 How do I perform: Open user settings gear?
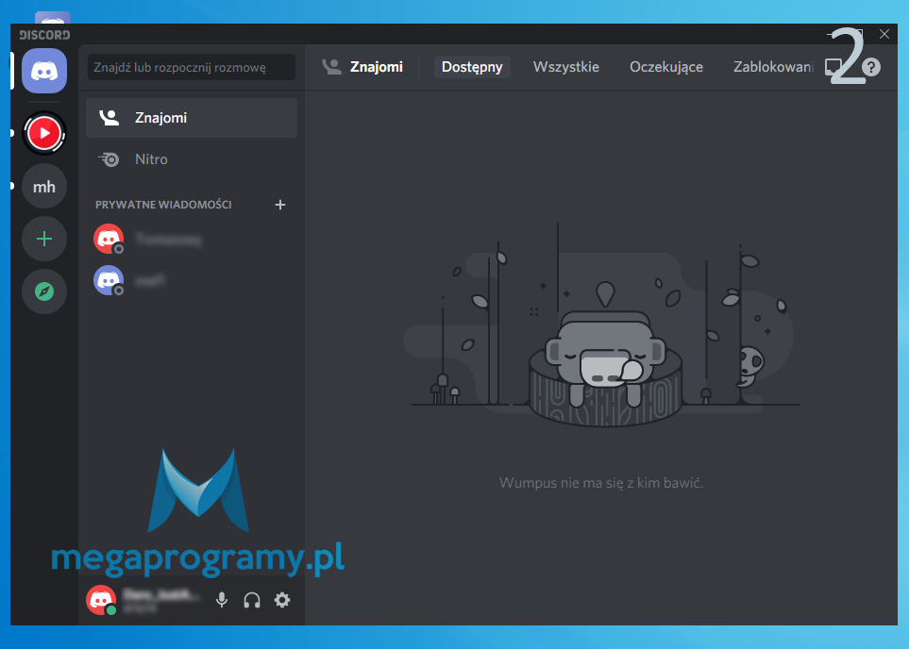[x=281, y=600]
